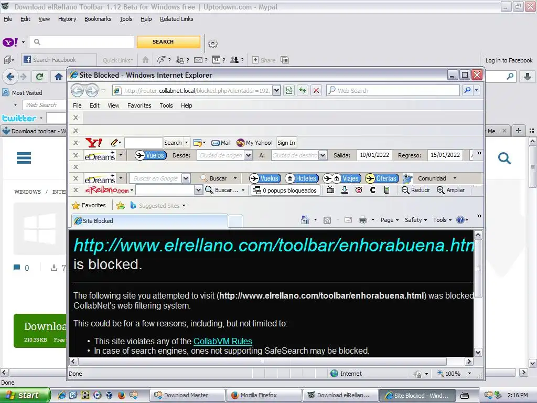The width and height of the screenshot is (537, 403).
Task: Click Ampliar zoom-in button
Action: (x=450, y=190)
